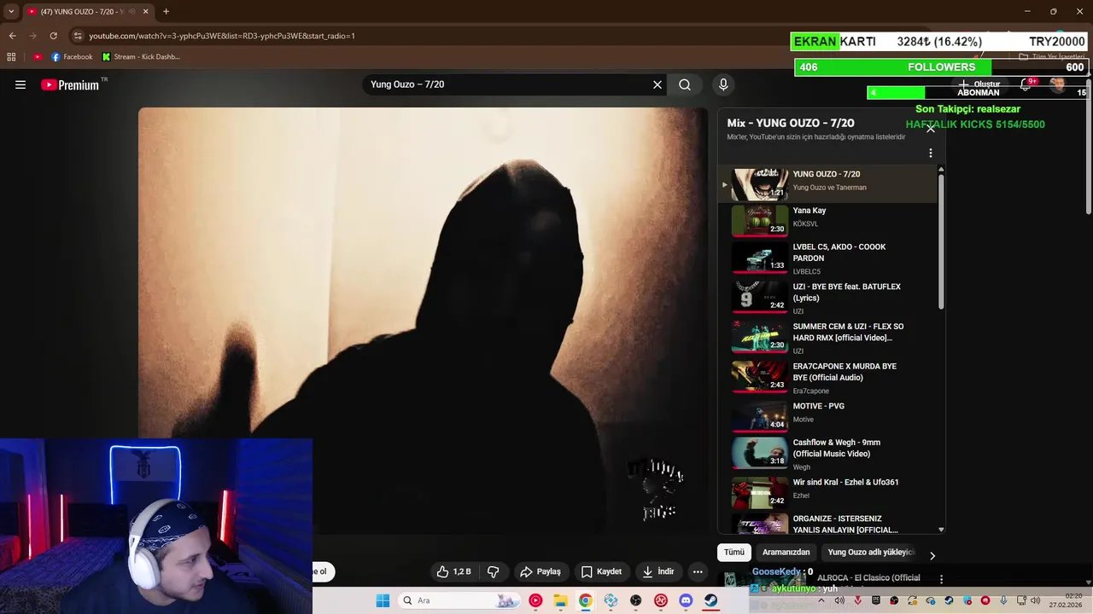Screen dimensions: 1093x614
Task: Open SUMMER CEM & UZI video thumbnail
Action: click(760, 337)
